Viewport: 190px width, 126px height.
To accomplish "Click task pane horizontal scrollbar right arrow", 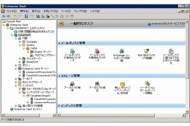I will (184, 115).
